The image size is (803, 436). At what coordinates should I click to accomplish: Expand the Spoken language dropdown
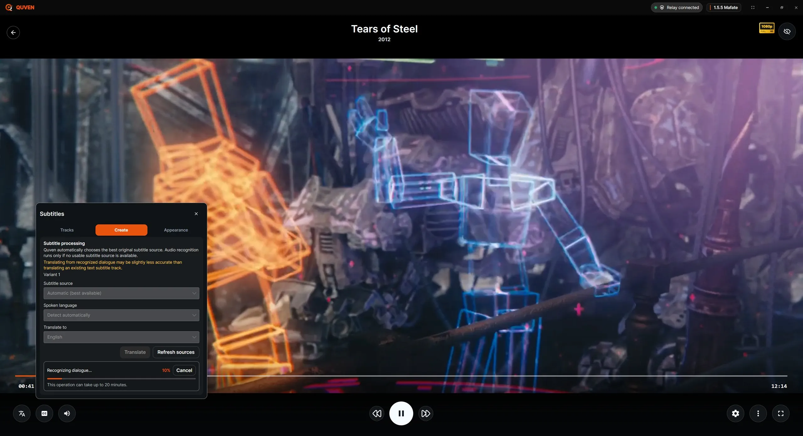121,315
